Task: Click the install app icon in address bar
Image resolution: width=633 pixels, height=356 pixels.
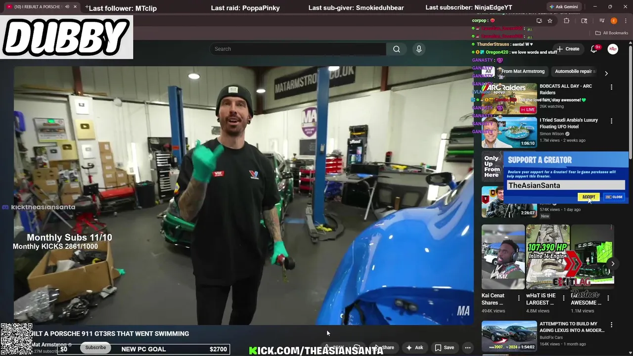Action: point(539,21)
